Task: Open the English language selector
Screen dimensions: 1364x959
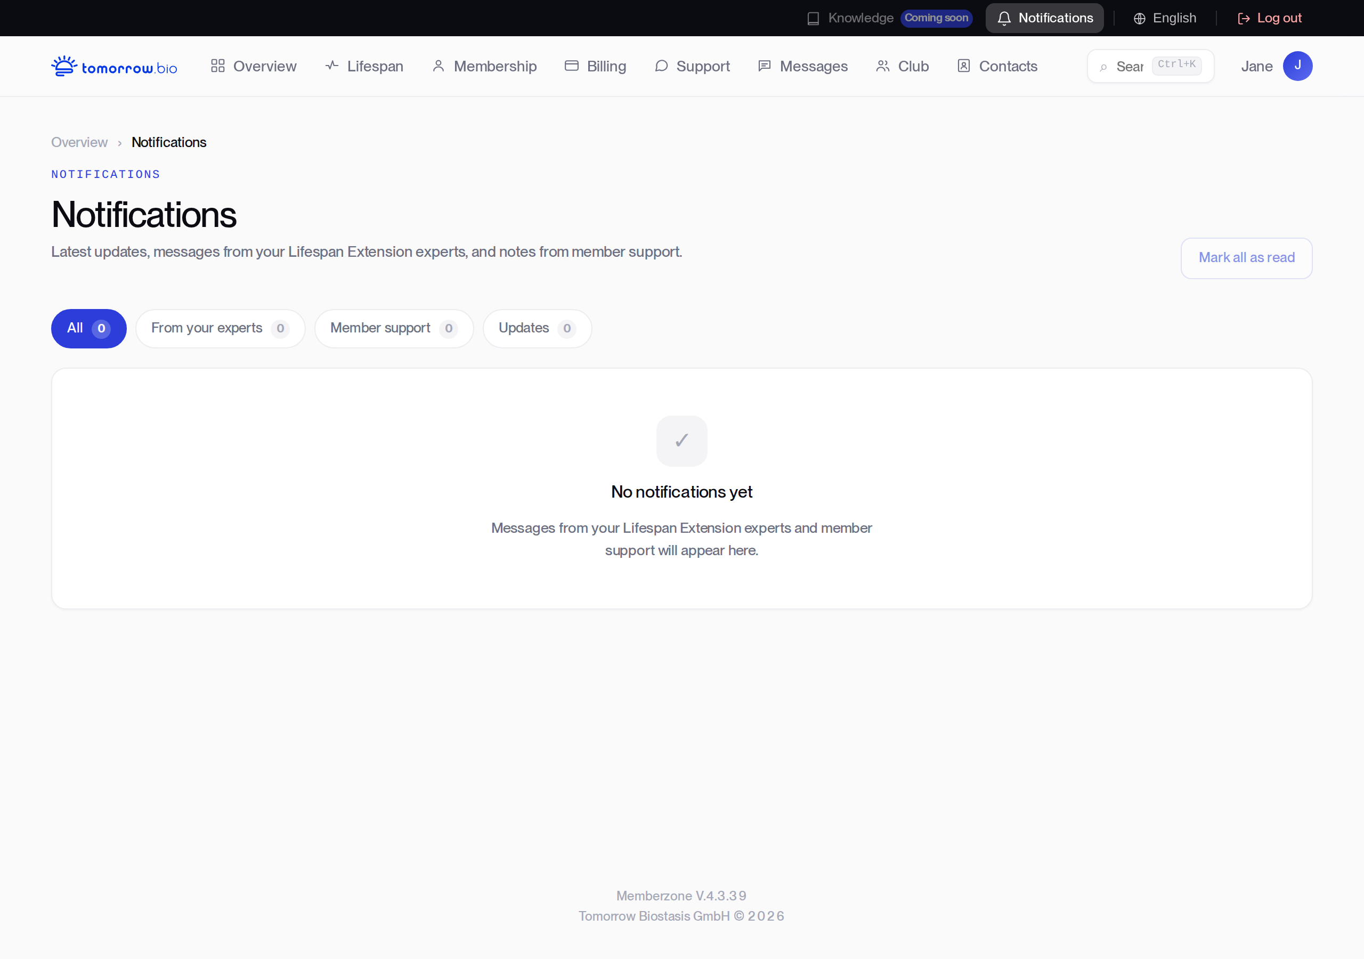Action: pyautogui.click(x=1165, y=19)
